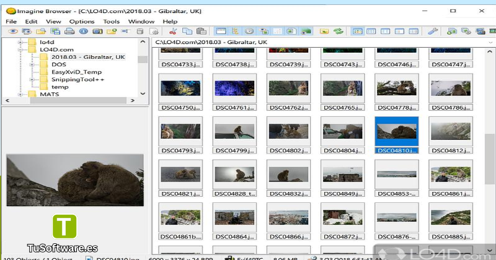Open the Tools menu
The width and height of the screenshot is (496, 260).
(x=112, y=22)
